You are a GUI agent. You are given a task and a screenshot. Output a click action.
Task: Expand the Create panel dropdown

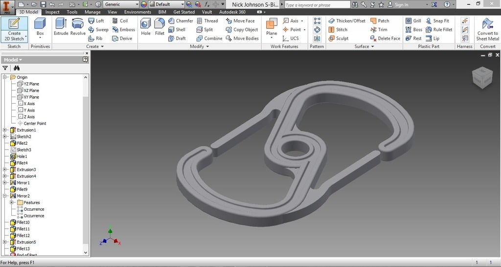click(95, 46)
